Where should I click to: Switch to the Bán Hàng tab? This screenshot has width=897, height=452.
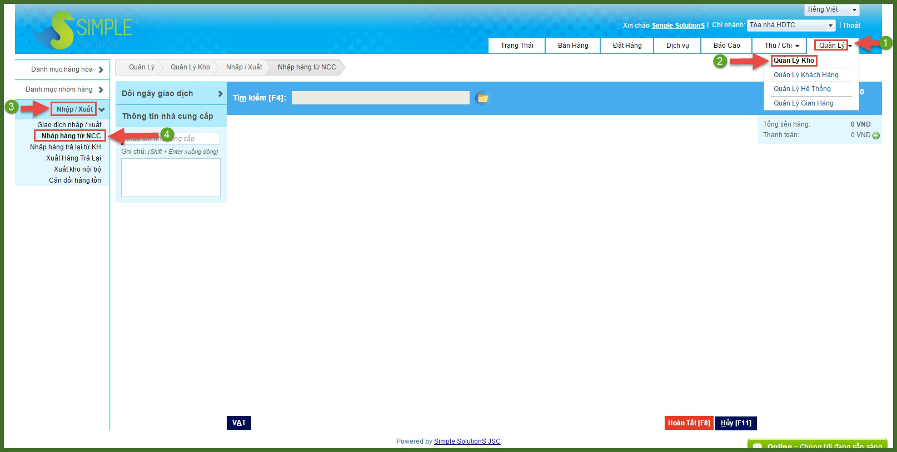573,46
